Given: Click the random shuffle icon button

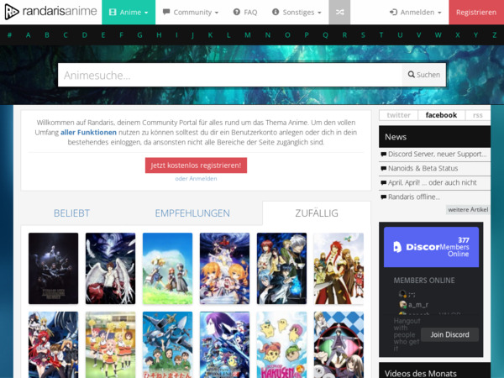Looking at the screenshot, I should click(x=339, y=13).
